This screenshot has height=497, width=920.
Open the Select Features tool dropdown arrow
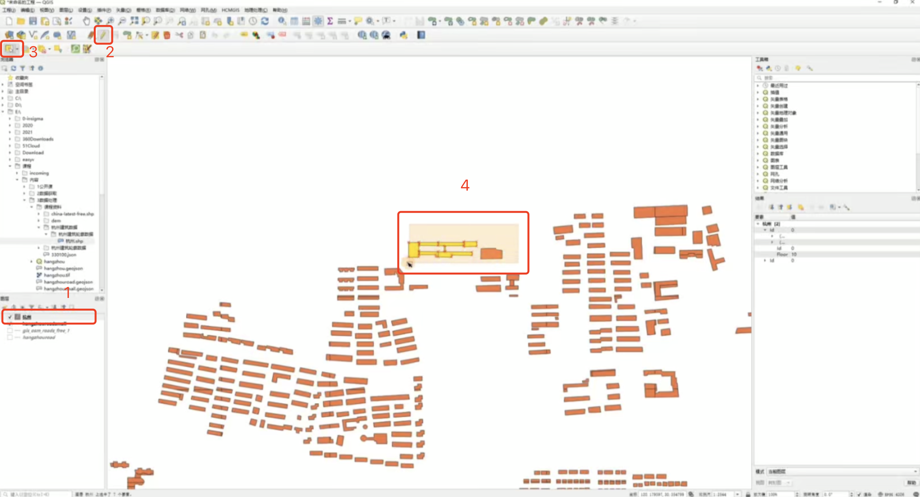17,49
